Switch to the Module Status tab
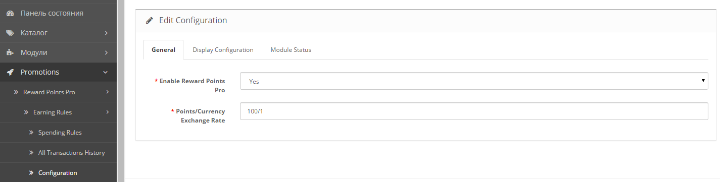720x182 pixels. pos(291,50)
